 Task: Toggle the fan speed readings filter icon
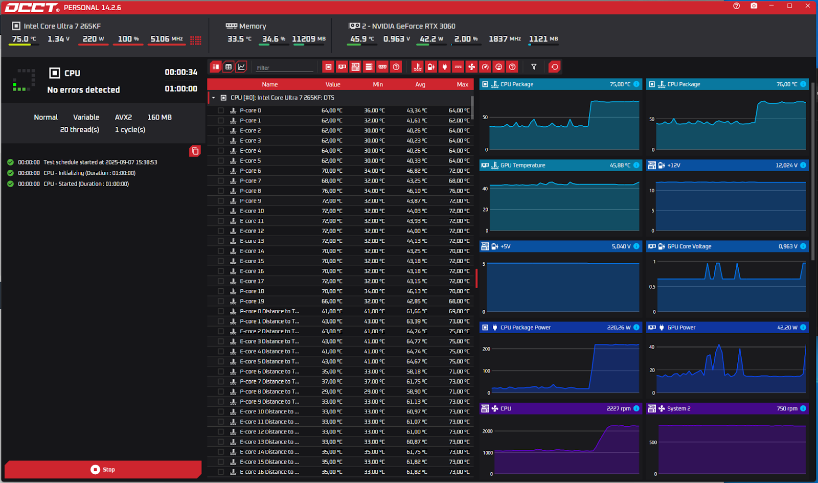click(471, 67)
